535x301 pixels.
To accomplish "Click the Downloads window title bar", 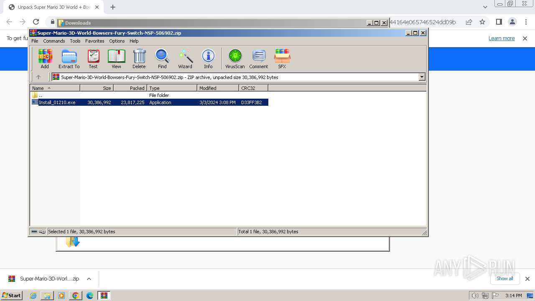I will click(223, 23).
